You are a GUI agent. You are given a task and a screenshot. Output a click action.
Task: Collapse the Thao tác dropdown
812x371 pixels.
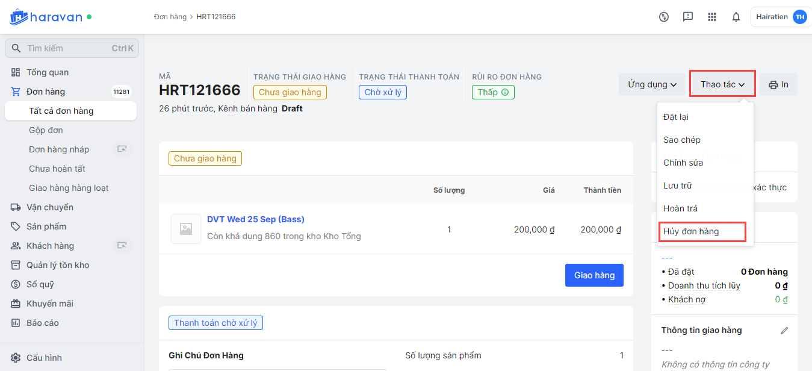point(722,85)
